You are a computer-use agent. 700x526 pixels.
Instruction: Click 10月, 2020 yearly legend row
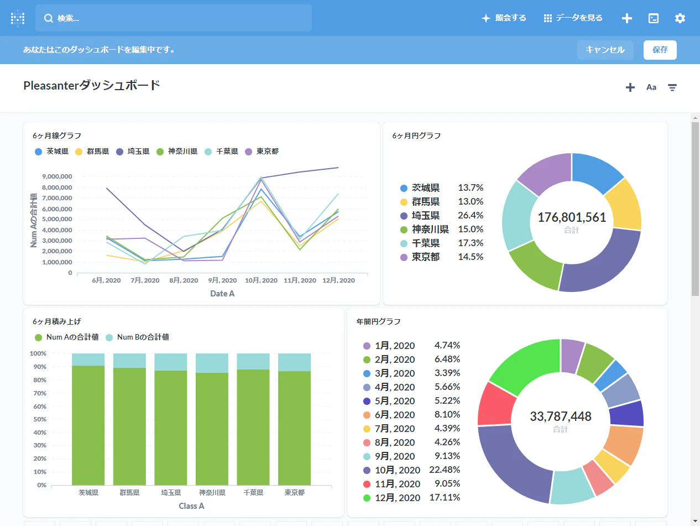411,470
